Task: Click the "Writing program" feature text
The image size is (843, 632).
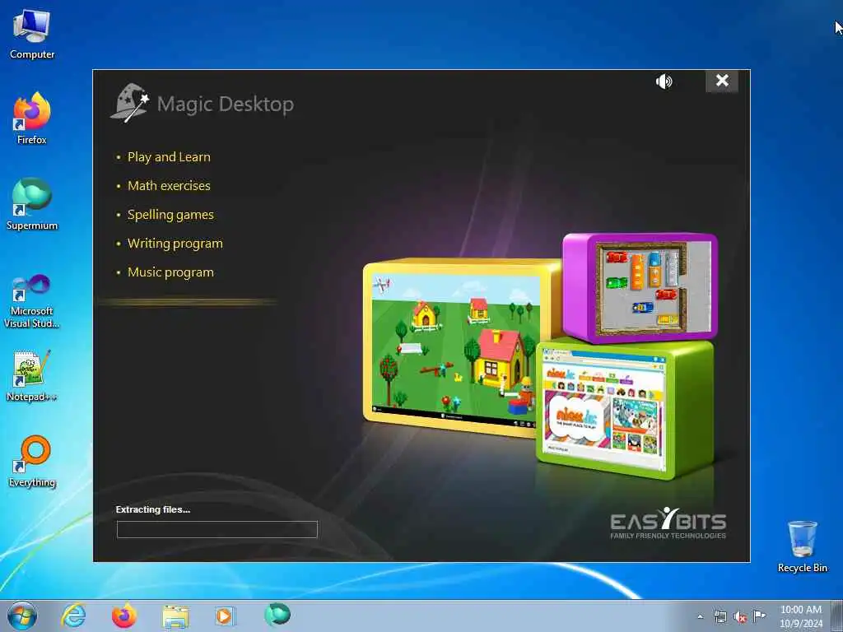Action: point(175,244)
